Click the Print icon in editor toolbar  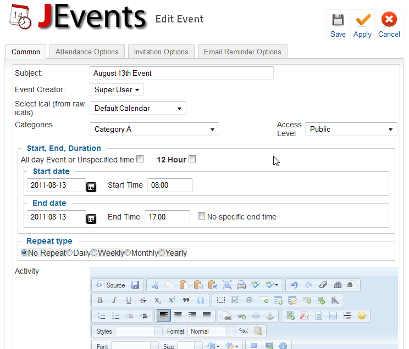point(241,285)
